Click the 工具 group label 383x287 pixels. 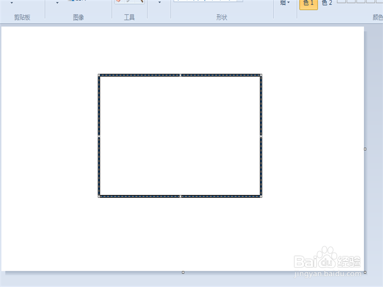tap(129, 17)
